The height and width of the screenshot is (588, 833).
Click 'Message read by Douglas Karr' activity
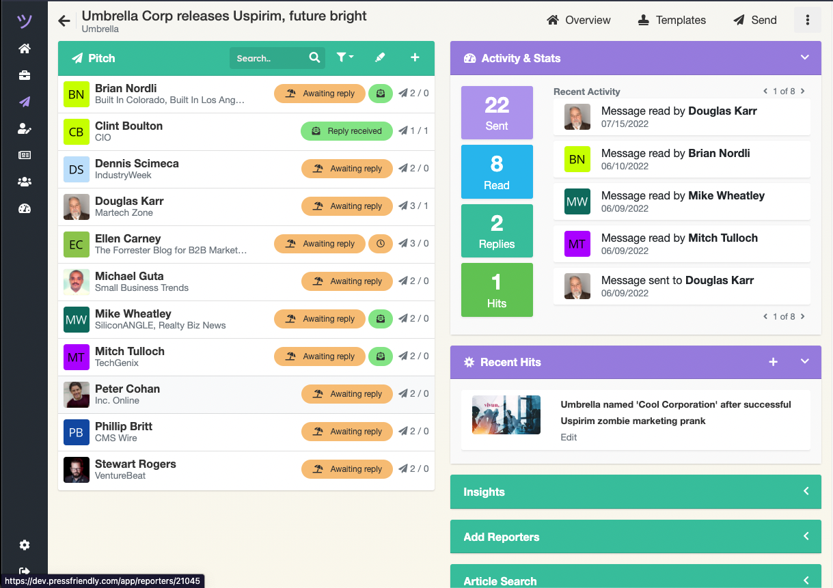pyautogui.click(x=681, y=117)
